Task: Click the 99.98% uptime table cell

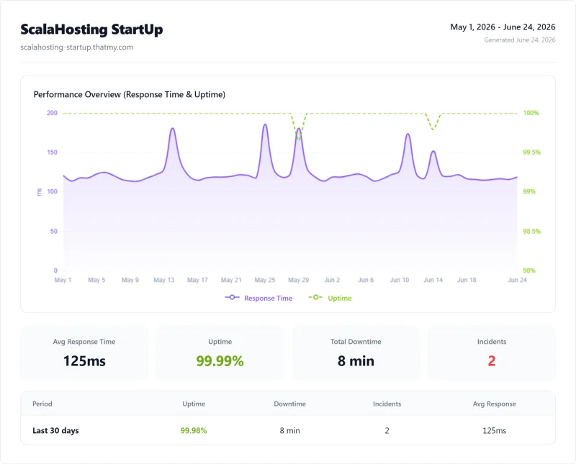Action: point(194,431)
